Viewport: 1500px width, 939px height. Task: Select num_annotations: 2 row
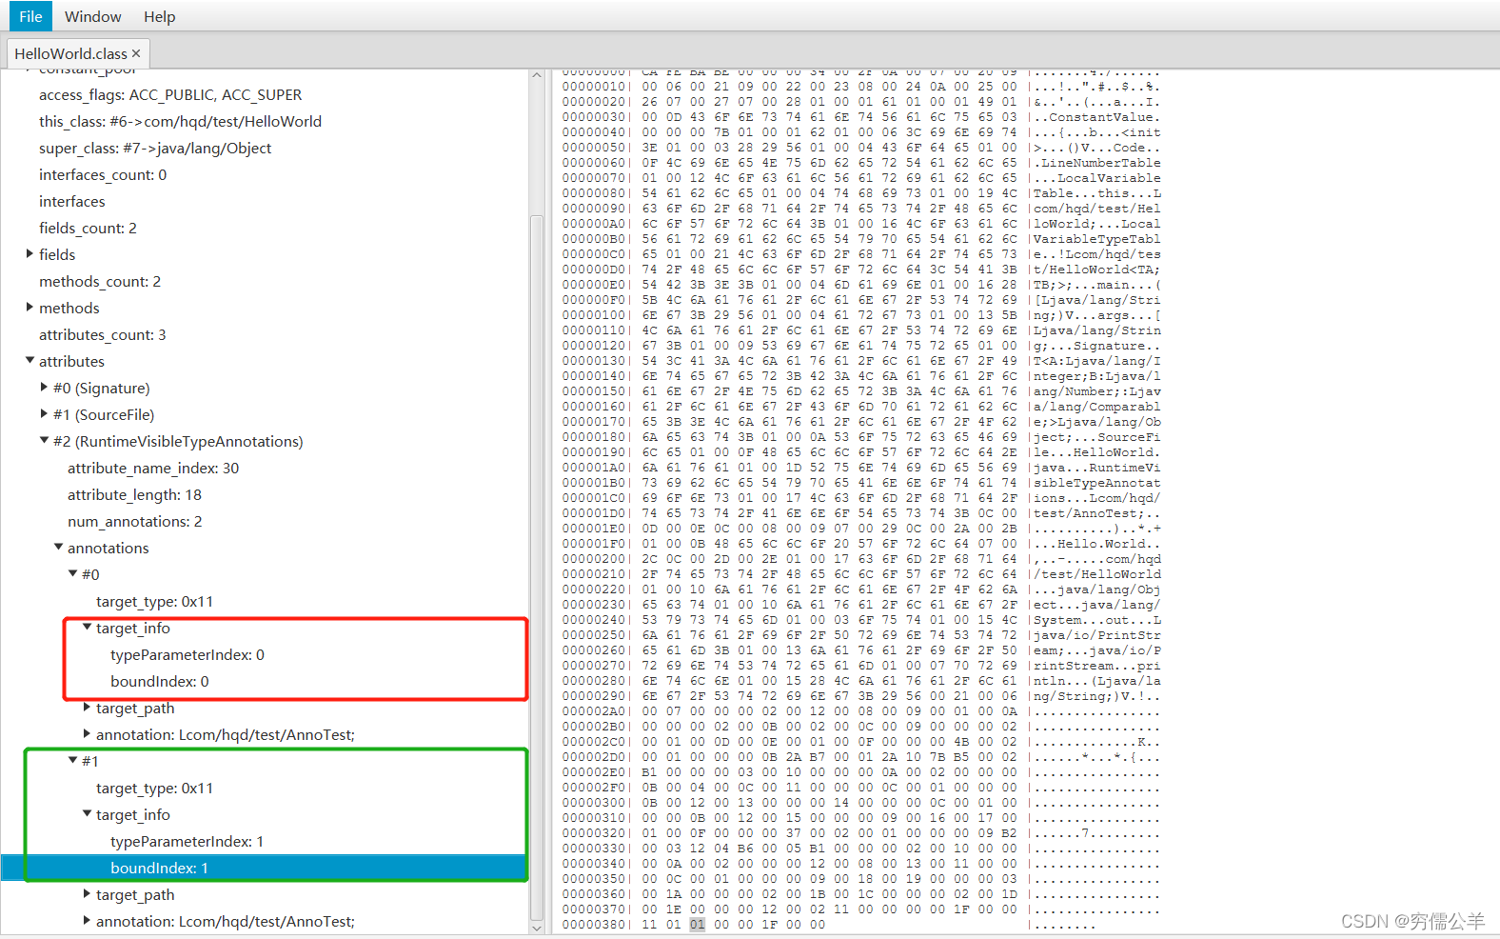point(134,521)
